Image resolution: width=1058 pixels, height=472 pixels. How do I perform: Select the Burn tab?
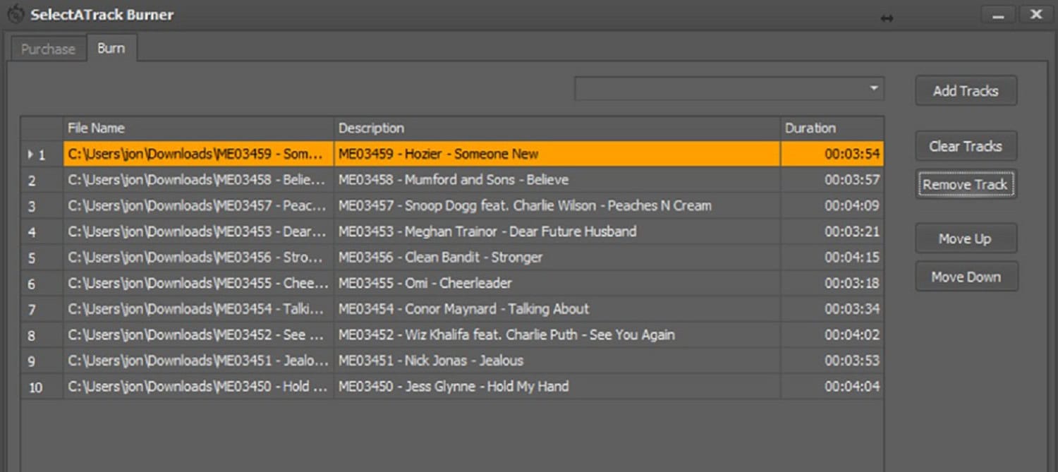click(111, 48)
